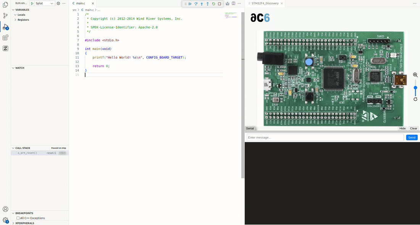
Task: Open the Extensions view
Action: 5,37
